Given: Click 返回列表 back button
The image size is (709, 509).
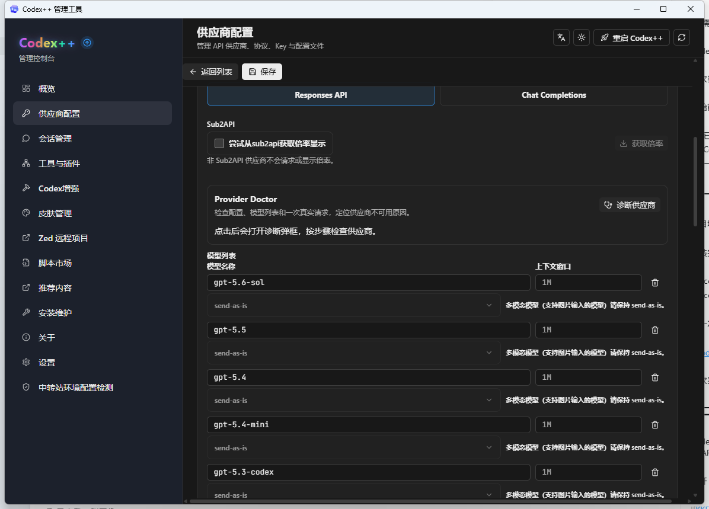Looking at the screenshot, I should pos(210,72).
